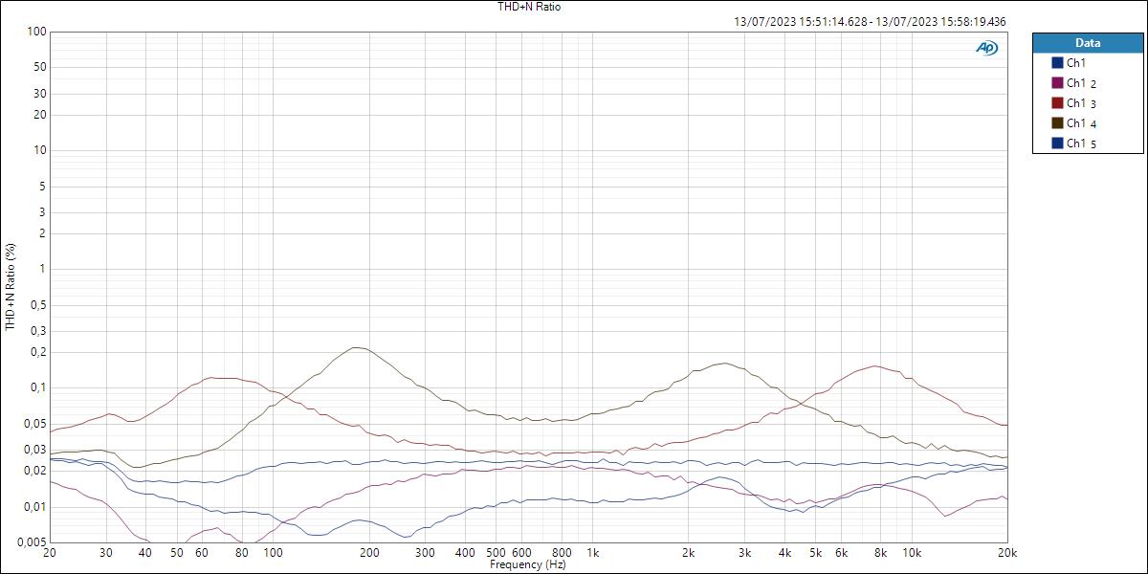Click the THD+N Ratio (%) axis label
This screenshot has height=574, width=1148.
point(8,282)
